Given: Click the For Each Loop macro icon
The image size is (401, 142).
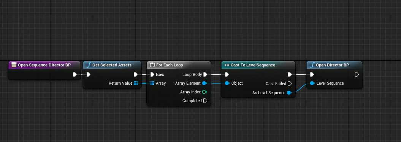Looking at the screenshot, I should tap(152, 65).
